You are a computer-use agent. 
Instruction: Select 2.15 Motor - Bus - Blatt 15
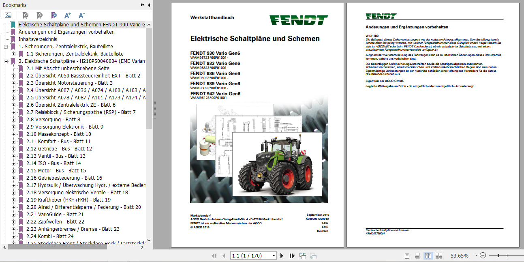click(x=56, y=171)
